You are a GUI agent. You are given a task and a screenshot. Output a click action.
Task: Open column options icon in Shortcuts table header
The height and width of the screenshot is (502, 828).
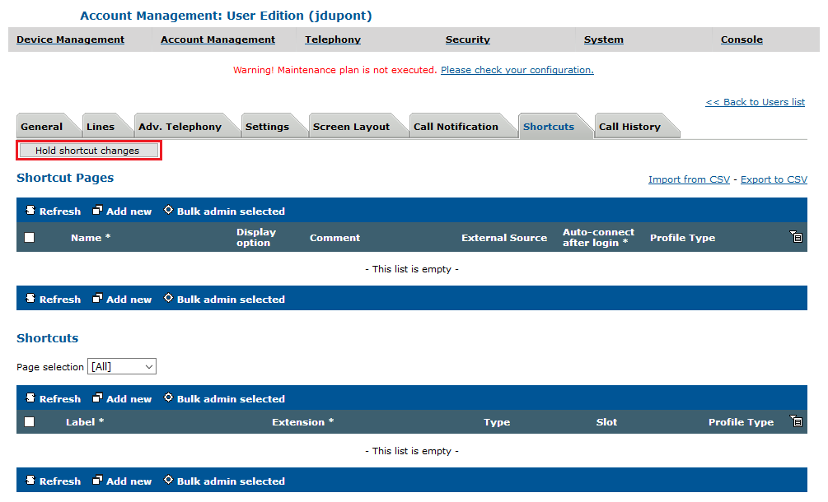[796, 421]
